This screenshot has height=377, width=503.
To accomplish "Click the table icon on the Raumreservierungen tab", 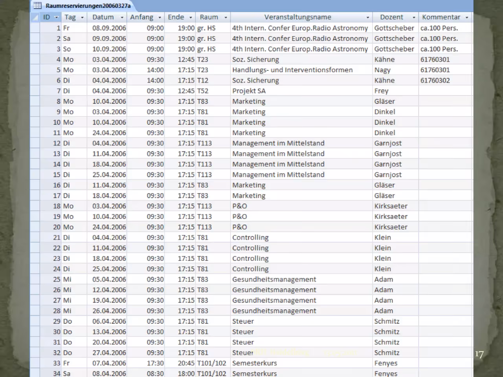I will click(37, 5).
